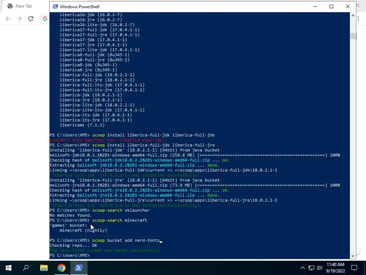Click the 'liberica17-full-jdk (17.0.4.1-1)' entry
366x275 pixels.
pos(99,30)
